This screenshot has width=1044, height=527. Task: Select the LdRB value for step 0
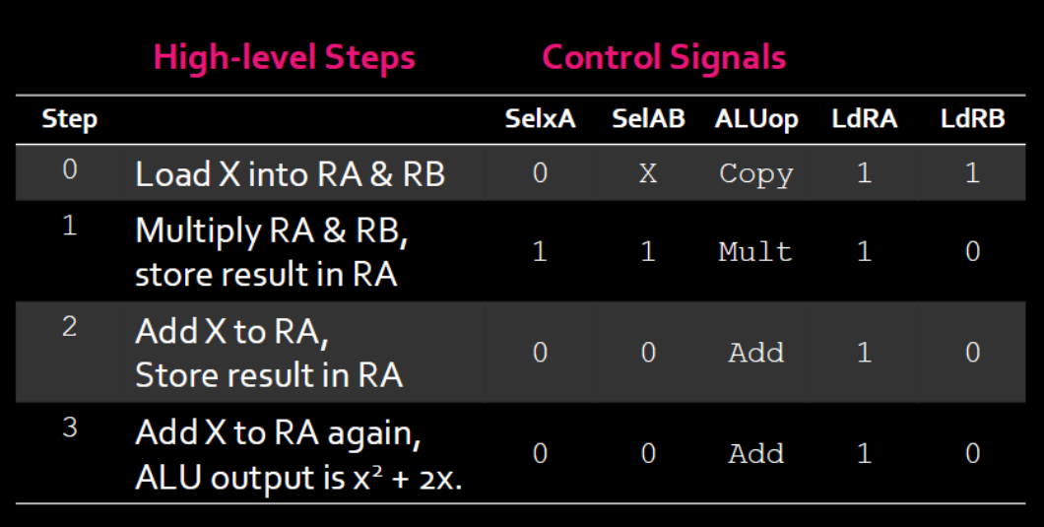click(972, 174)
